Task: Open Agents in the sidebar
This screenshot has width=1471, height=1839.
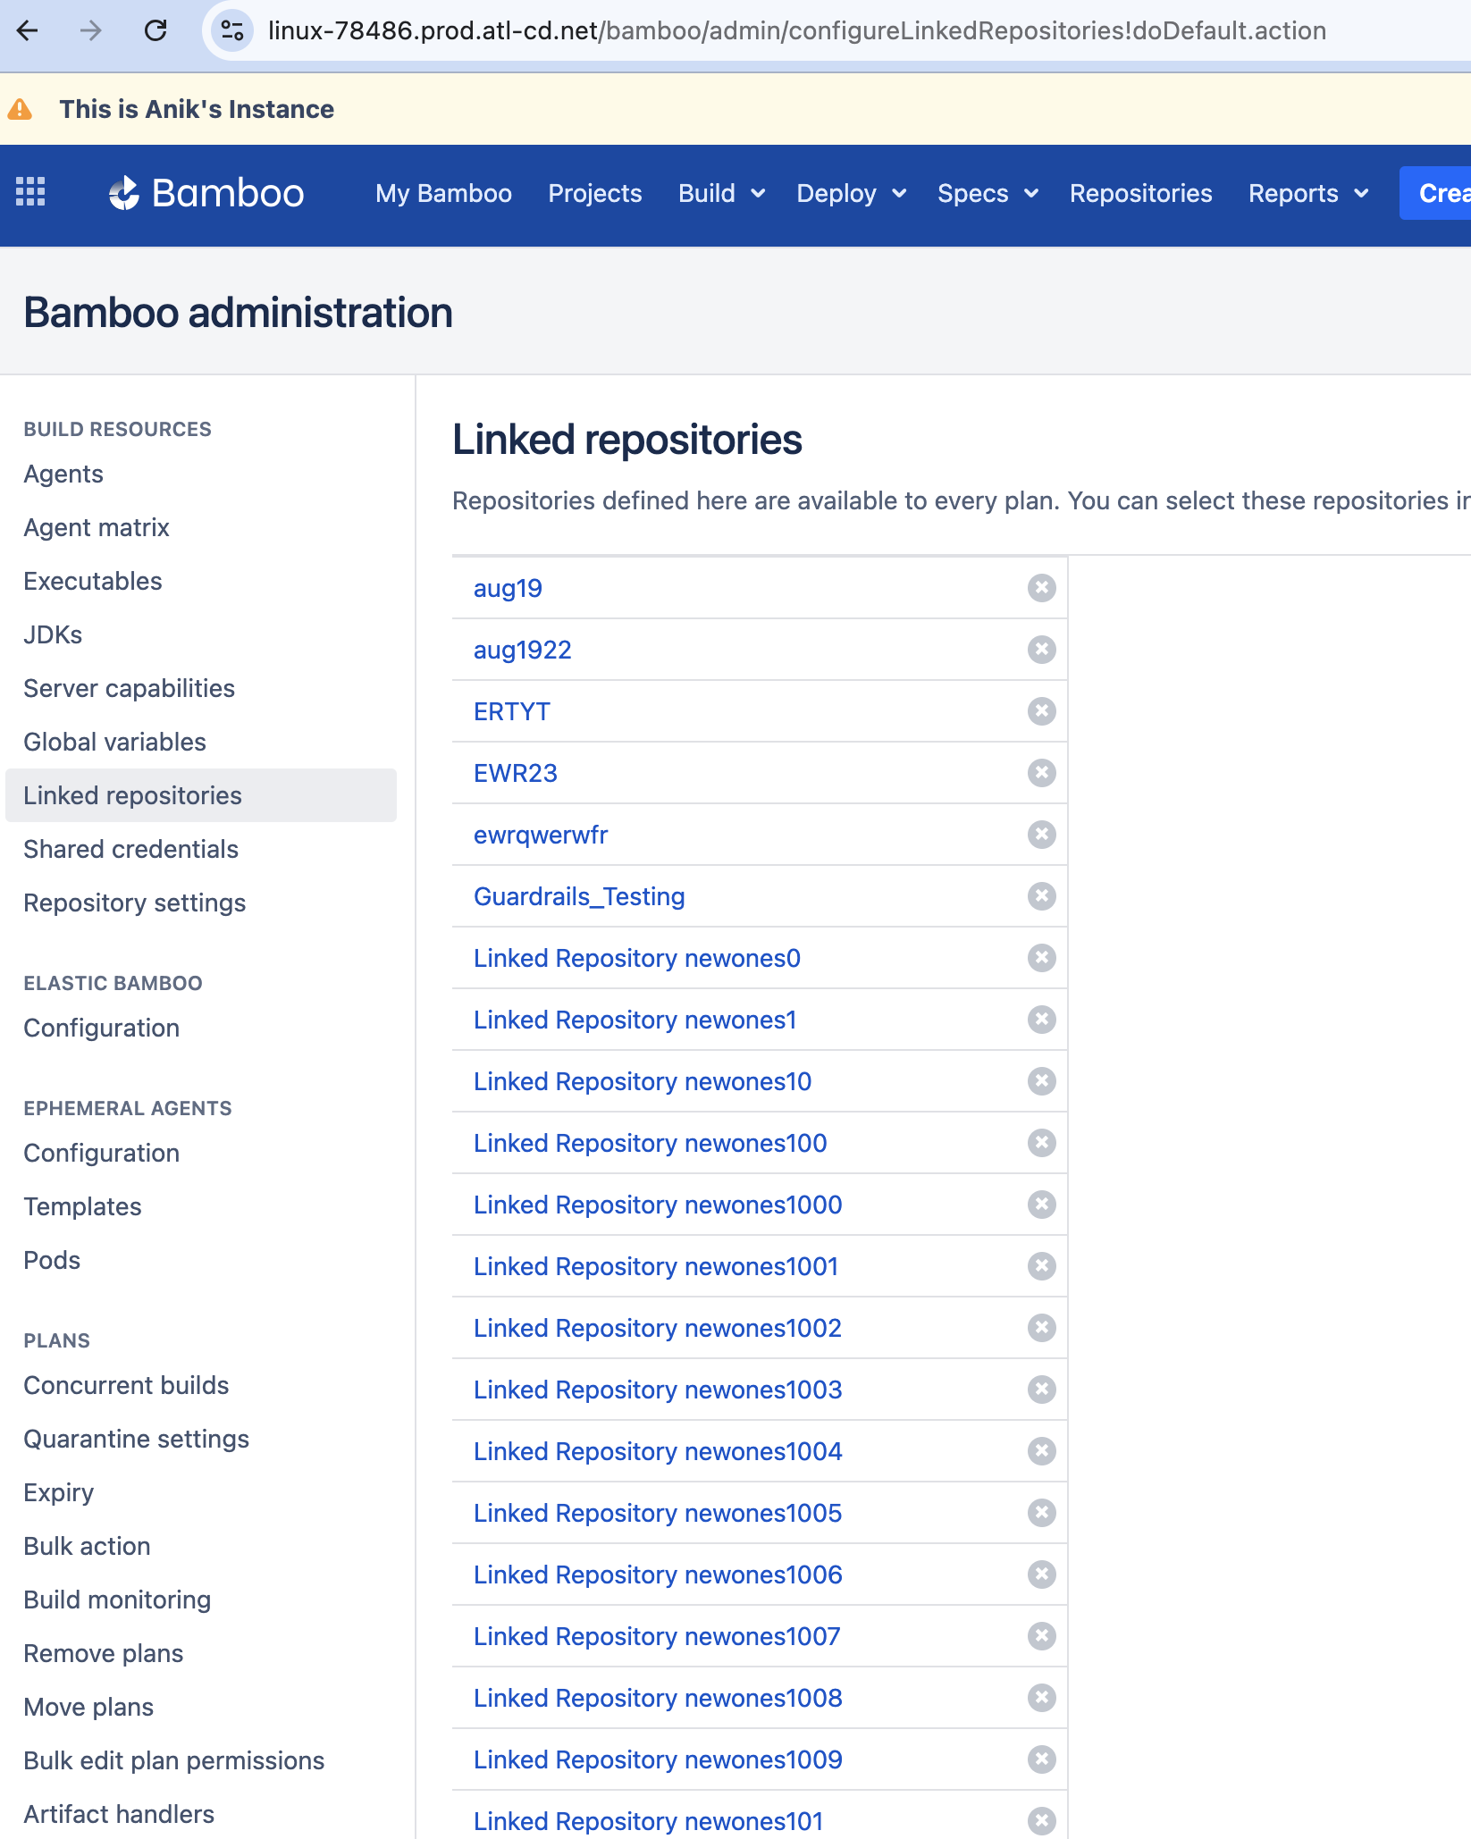Action: click(x=63, y=474)
